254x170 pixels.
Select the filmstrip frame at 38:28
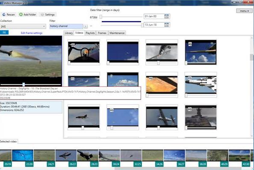coord(196,155)
